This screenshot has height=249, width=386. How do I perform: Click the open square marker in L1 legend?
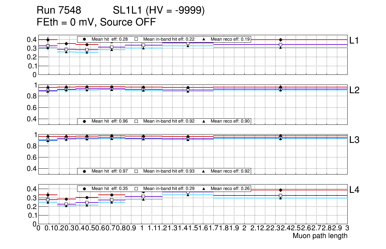pos(136,39)
